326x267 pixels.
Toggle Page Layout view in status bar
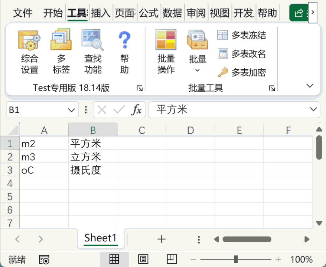tap(143, 260)
